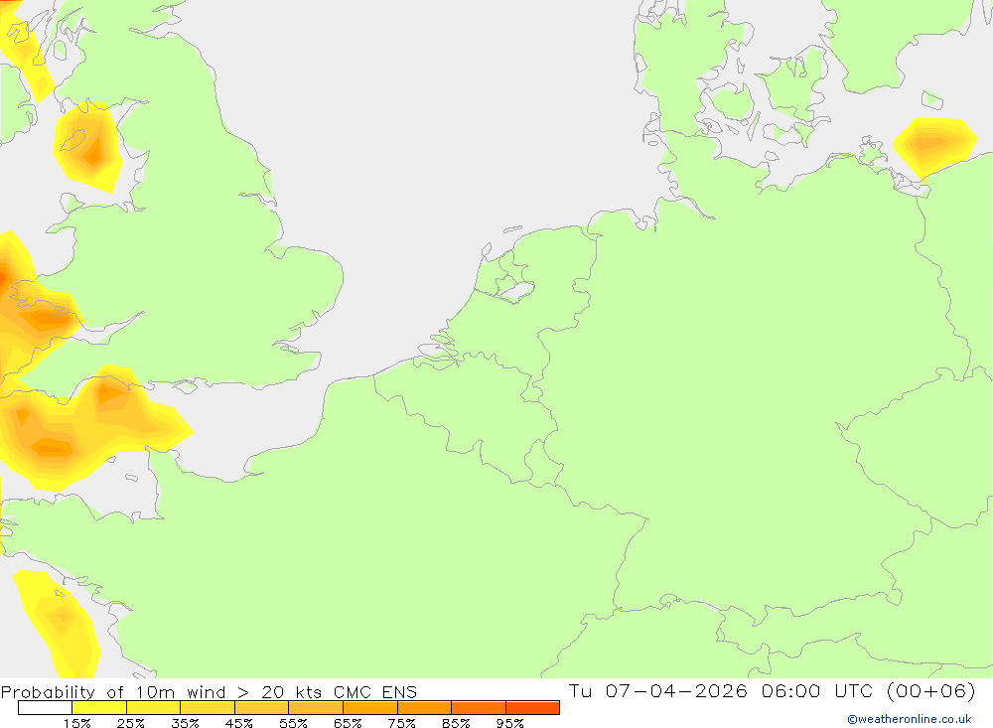Click the 15% legend label
Viewport: 993px width, 728px height.
click(x=76, y=723)
